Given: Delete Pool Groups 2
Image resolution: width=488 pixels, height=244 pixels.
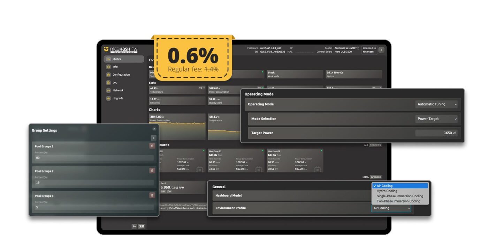Looking at the screenshot, I should pyautogui.click(x=152, y=171).
